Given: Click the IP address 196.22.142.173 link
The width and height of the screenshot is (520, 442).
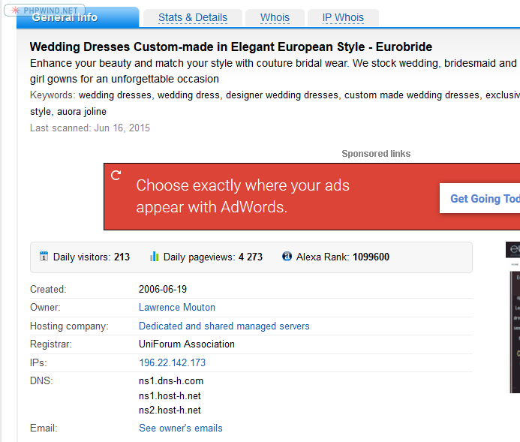Looking at the screenshot, I should (172, 362).
